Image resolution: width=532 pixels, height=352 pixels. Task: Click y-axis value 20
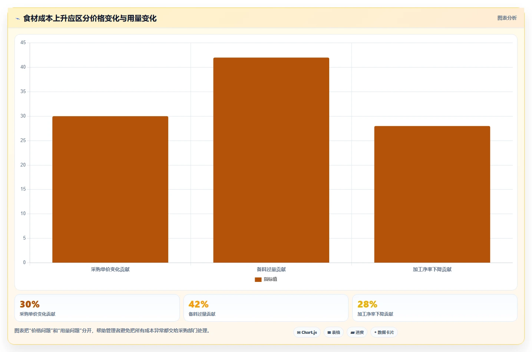coord(23,165)
